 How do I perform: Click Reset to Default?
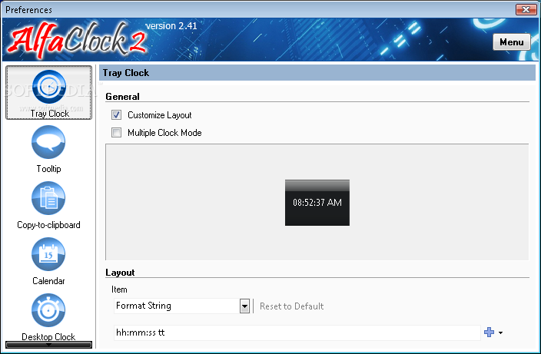pyautogui.click(x=291, y=306)
